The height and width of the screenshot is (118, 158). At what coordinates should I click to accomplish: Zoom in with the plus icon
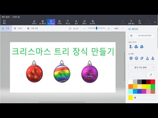click(x=109, y=29)
